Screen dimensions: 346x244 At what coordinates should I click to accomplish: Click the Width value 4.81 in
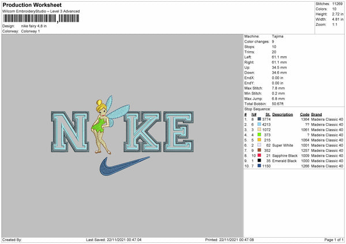[x=337, y=20]
